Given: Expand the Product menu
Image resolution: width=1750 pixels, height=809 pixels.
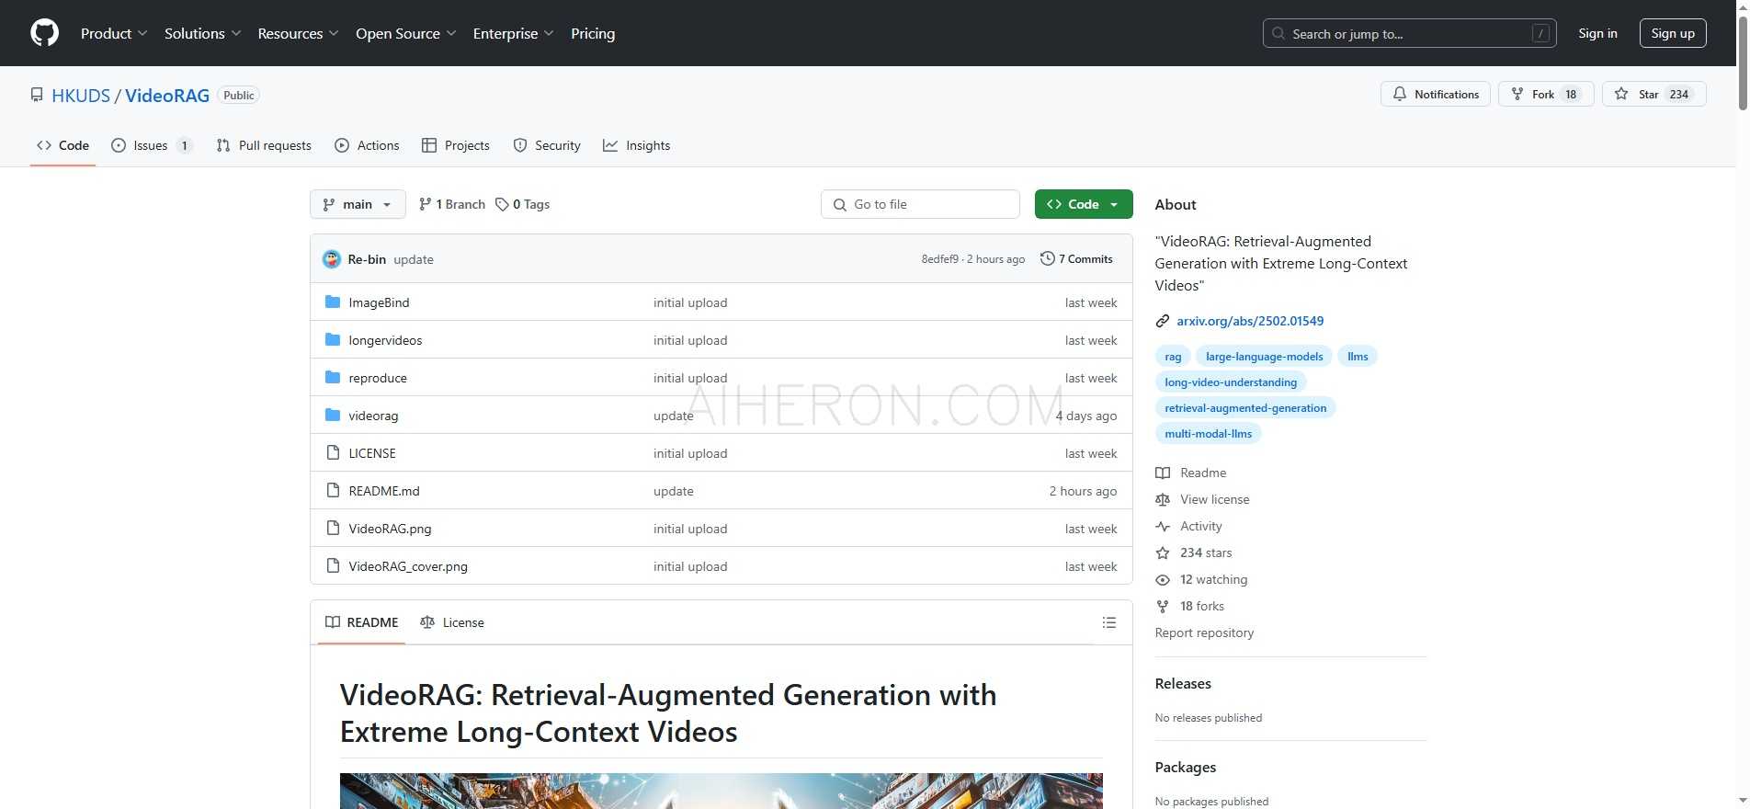Looking at the screenshot, I should click(113, 33).
